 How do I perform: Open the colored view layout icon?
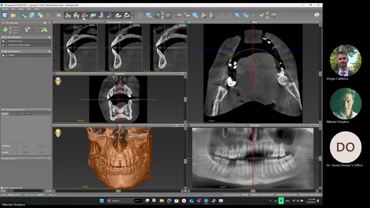coord(158,15)
